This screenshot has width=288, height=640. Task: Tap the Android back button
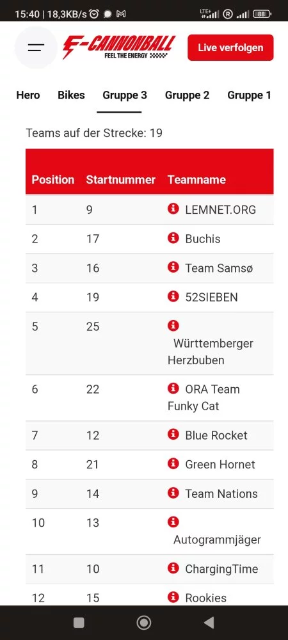click(209, 623)
